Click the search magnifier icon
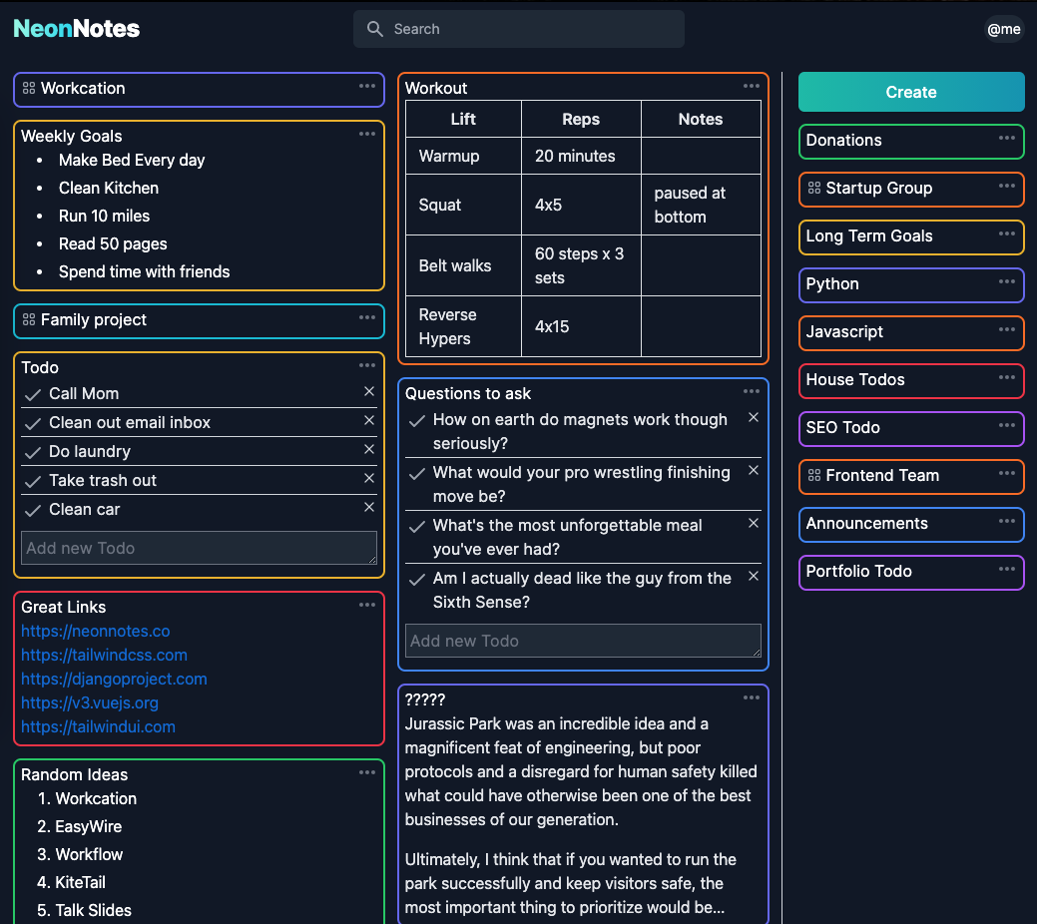 click(x=375, y=29)
